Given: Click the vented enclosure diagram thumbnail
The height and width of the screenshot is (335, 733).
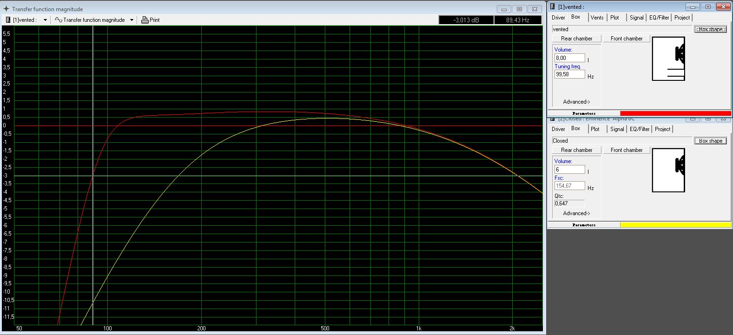Looking at the screenshot, I should pos(668,59).
